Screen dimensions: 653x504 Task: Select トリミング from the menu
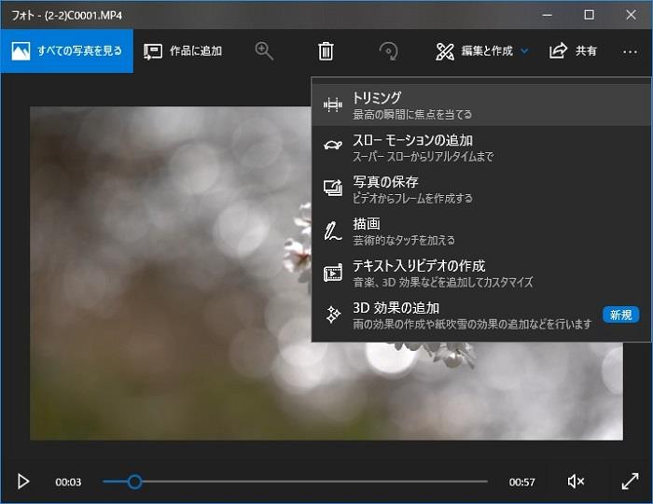(481, 105)
